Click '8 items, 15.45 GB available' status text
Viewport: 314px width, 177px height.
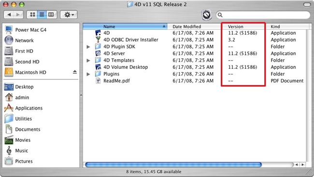154,172
